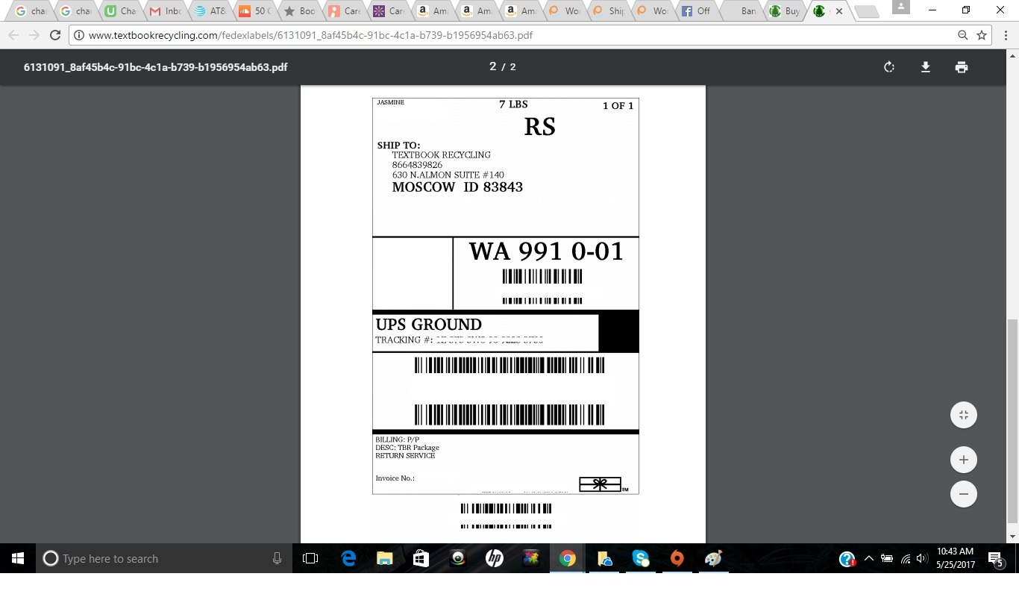Open Task View on the taskbar
Image resolution: width=1019 pixels, height=600 pixels.
point(310,558)
